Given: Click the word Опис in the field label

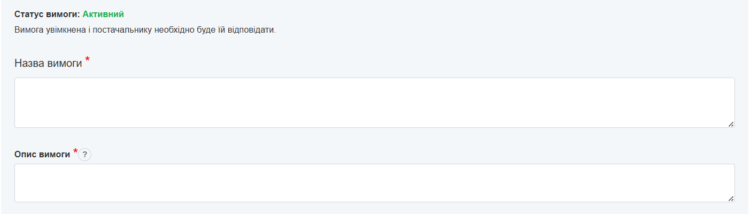Looking at the screenshot, I should click(x=25, y=154).
